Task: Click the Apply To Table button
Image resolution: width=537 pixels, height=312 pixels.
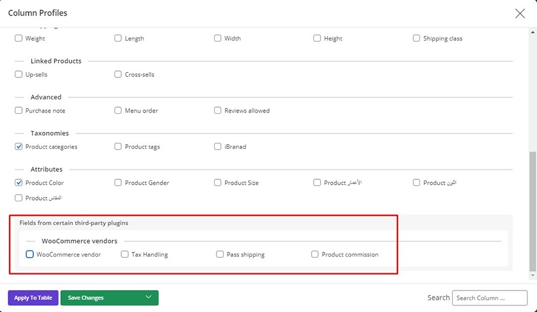Action: click(33, 298)
